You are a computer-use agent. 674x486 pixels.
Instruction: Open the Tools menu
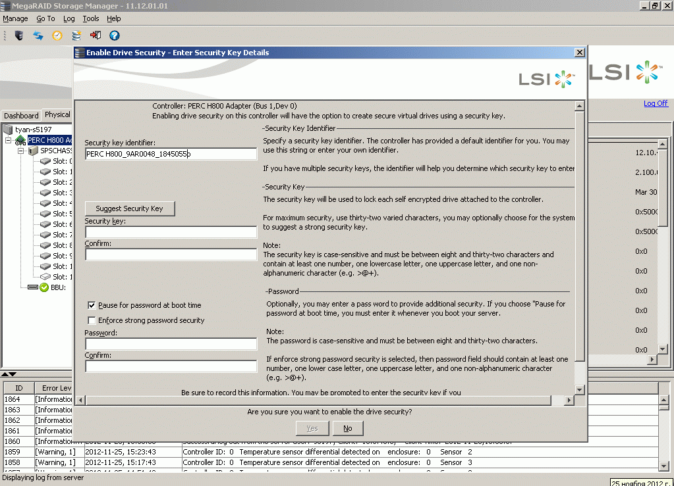[x=91, y=19]
